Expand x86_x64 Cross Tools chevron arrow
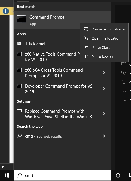The width and height of the screenshot is (131, 181). coord(104,73)
